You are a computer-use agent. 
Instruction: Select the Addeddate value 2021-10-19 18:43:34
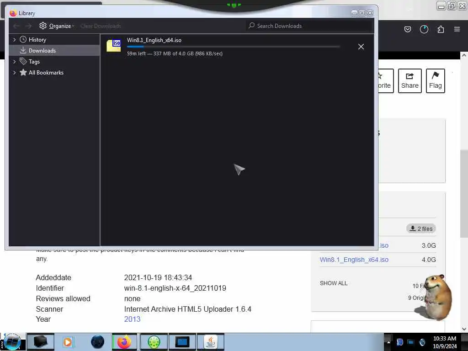click(x=158, y=277)
